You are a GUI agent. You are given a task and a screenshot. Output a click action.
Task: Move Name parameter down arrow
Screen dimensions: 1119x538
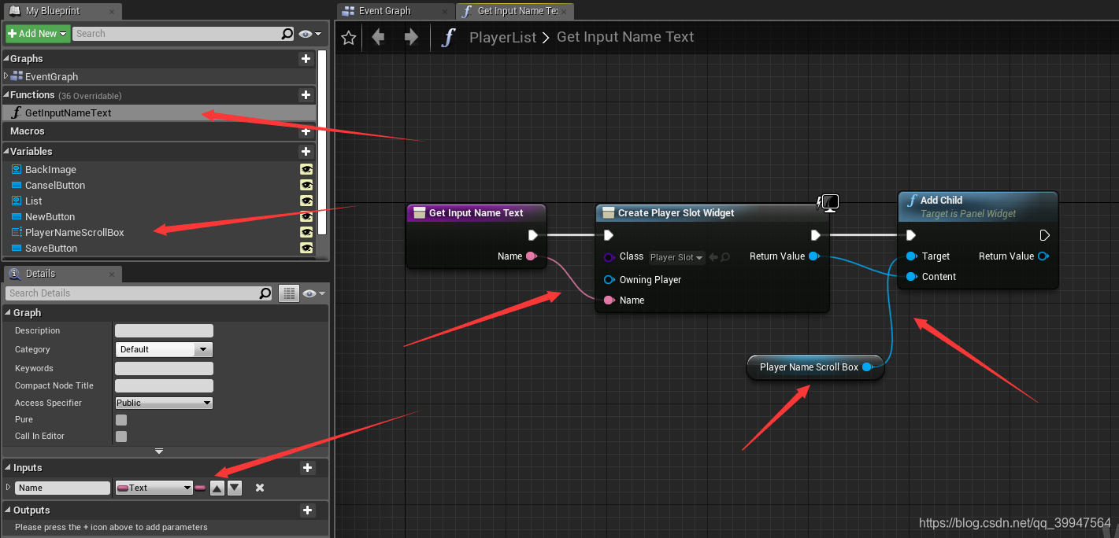pos(235,488)
